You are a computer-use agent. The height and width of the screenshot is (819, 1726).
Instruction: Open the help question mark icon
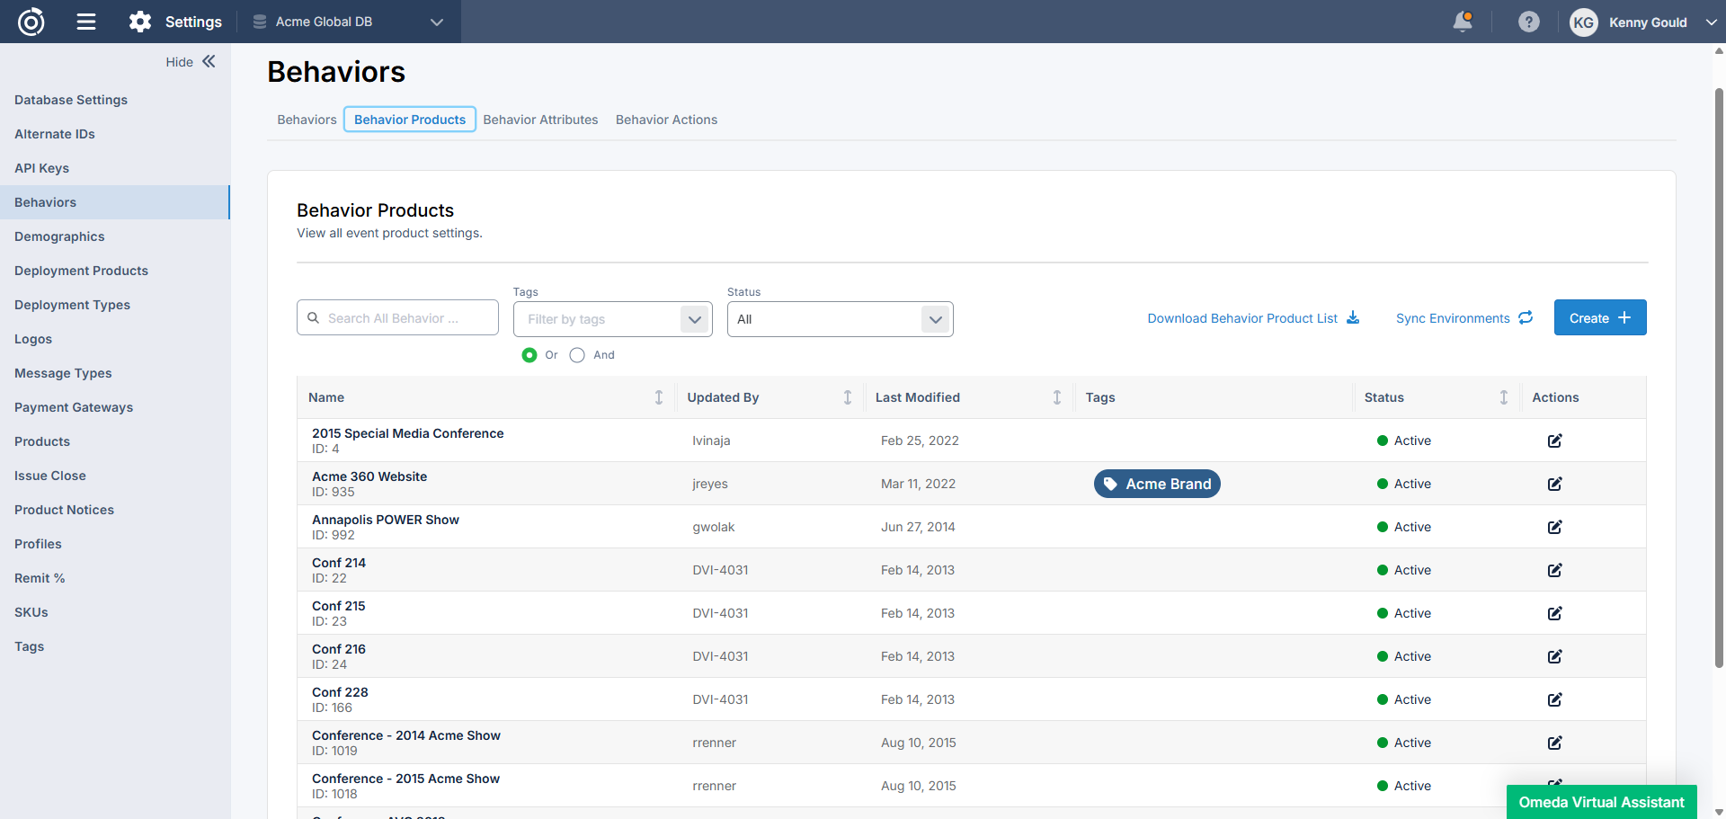(1528, 22)
